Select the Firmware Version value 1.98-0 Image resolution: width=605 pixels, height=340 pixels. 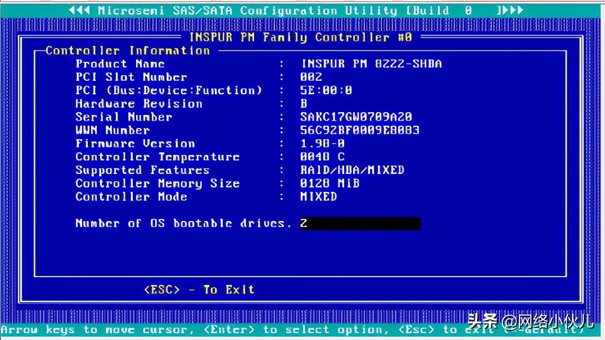[322, 144]
